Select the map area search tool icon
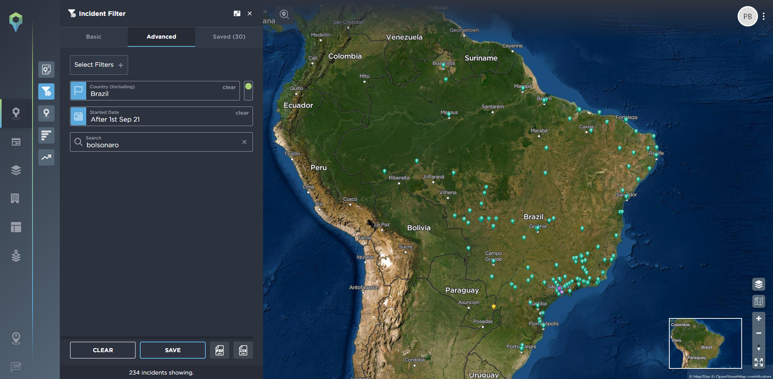The height and width of the screenshot is (379, 773). [x=46, y=69]
